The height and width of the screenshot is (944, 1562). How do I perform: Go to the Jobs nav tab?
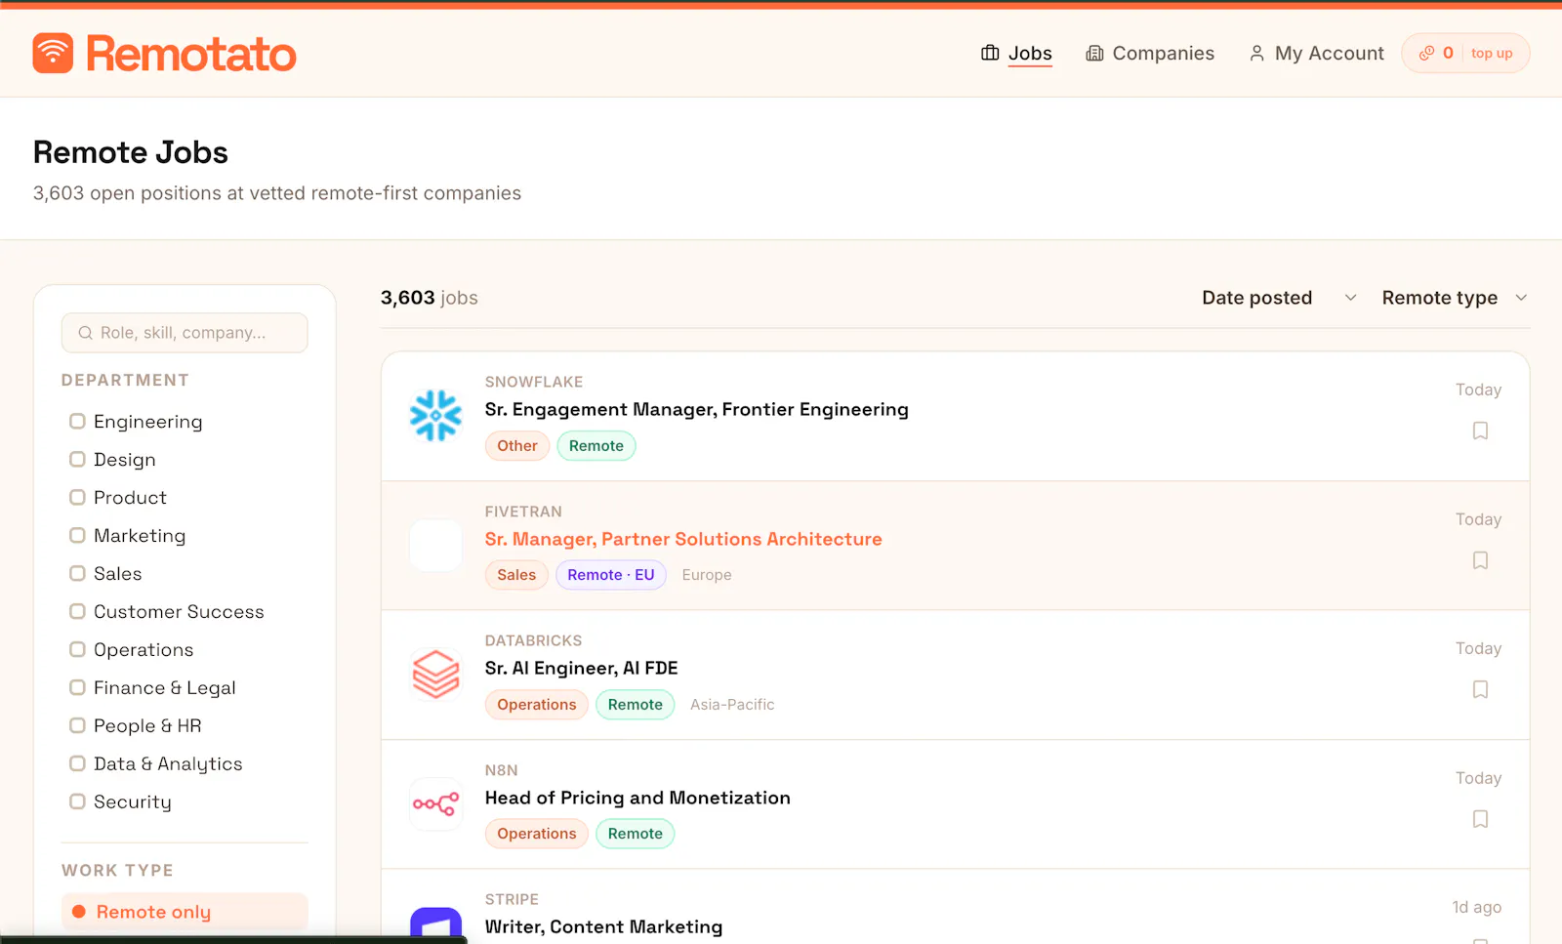pyautogui.click(x=1016, y=53)
